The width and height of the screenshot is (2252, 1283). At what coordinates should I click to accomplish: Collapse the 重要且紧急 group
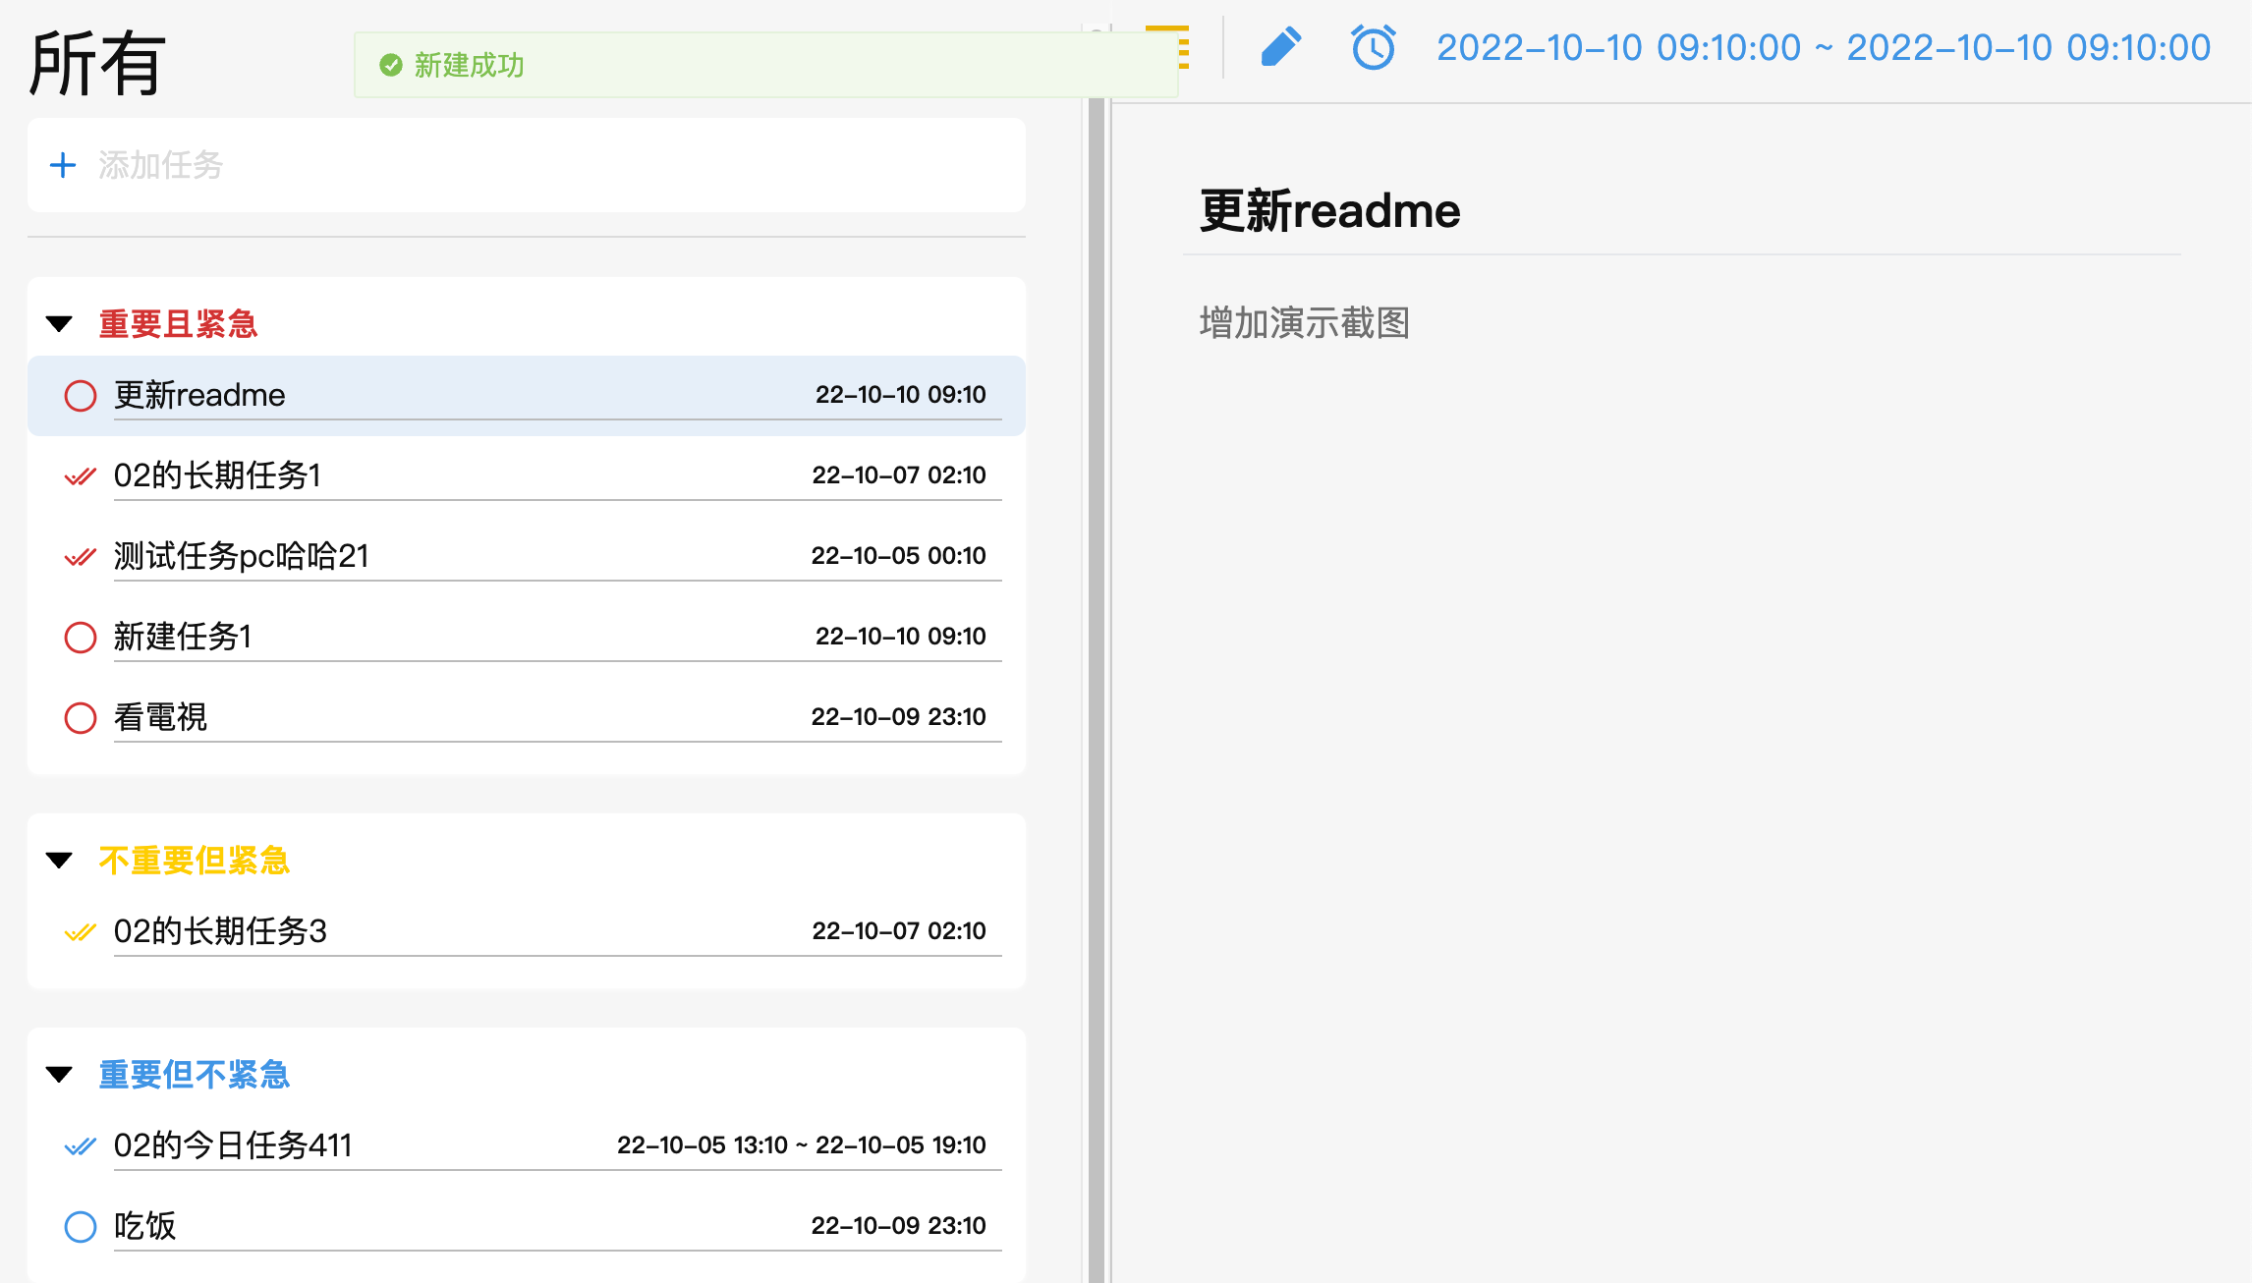click(60, 324)
